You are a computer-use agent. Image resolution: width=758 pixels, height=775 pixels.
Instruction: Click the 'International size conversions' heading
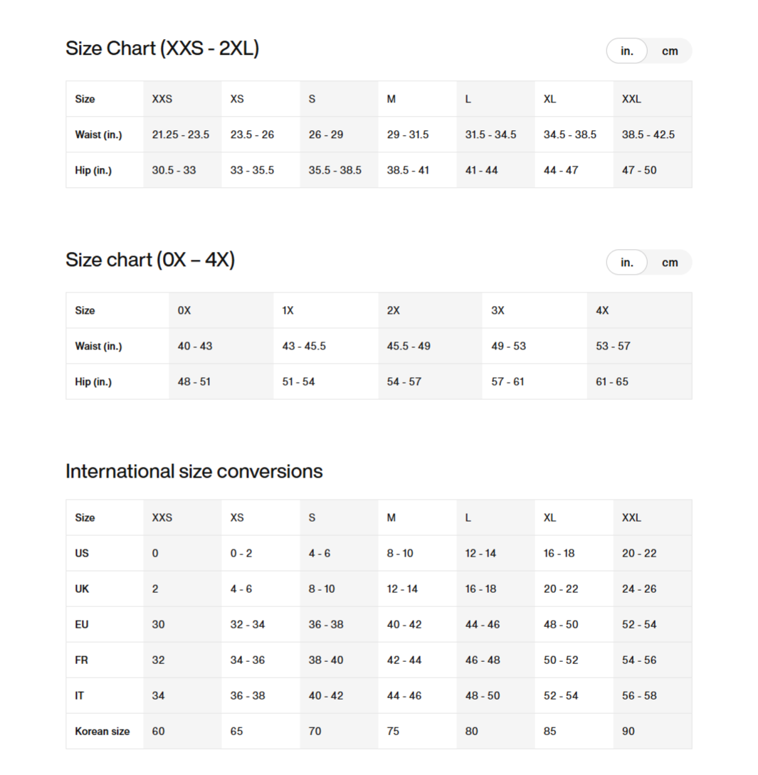click(x=194, y=471)
